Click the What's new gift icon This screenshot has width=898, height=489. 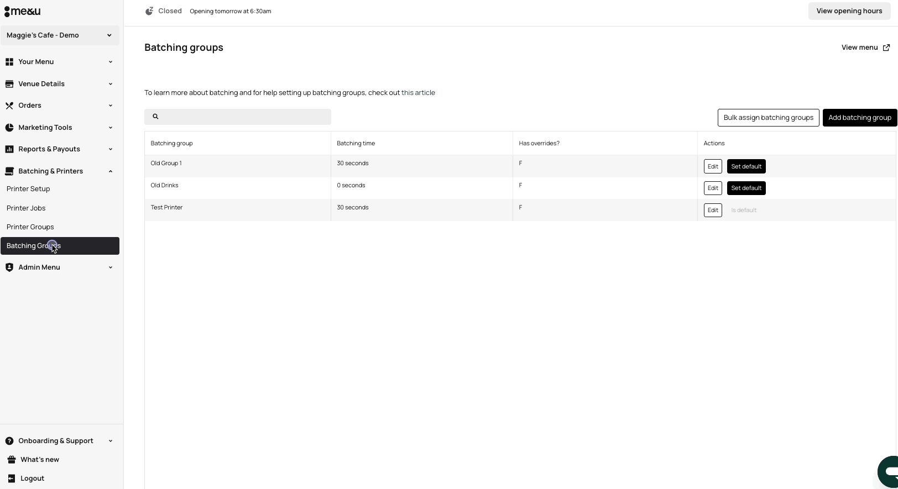[x=12, y=460]
